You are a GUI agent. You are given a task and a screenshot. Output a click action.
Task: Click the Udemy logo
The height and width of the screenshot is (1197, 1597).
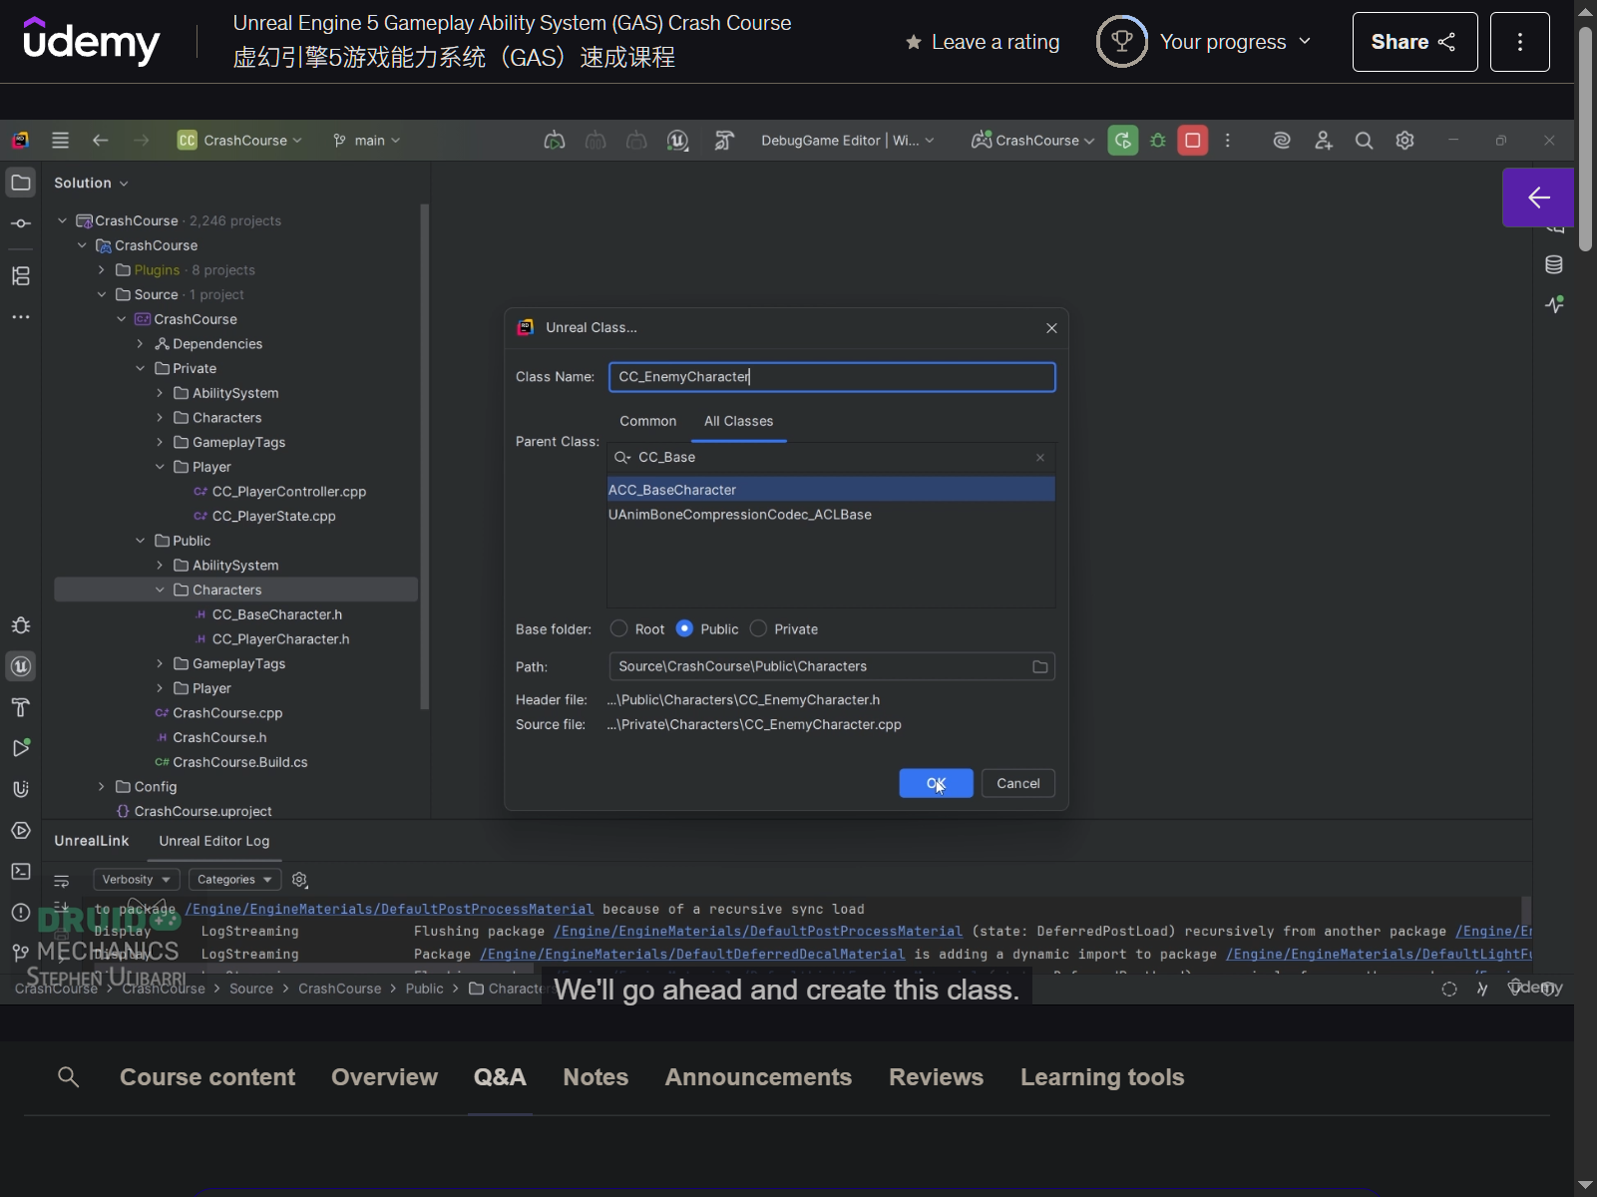91,41
